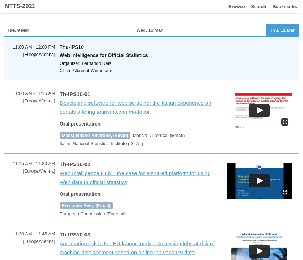Open 'Web Intelligence Hub' presentation link

135,178
